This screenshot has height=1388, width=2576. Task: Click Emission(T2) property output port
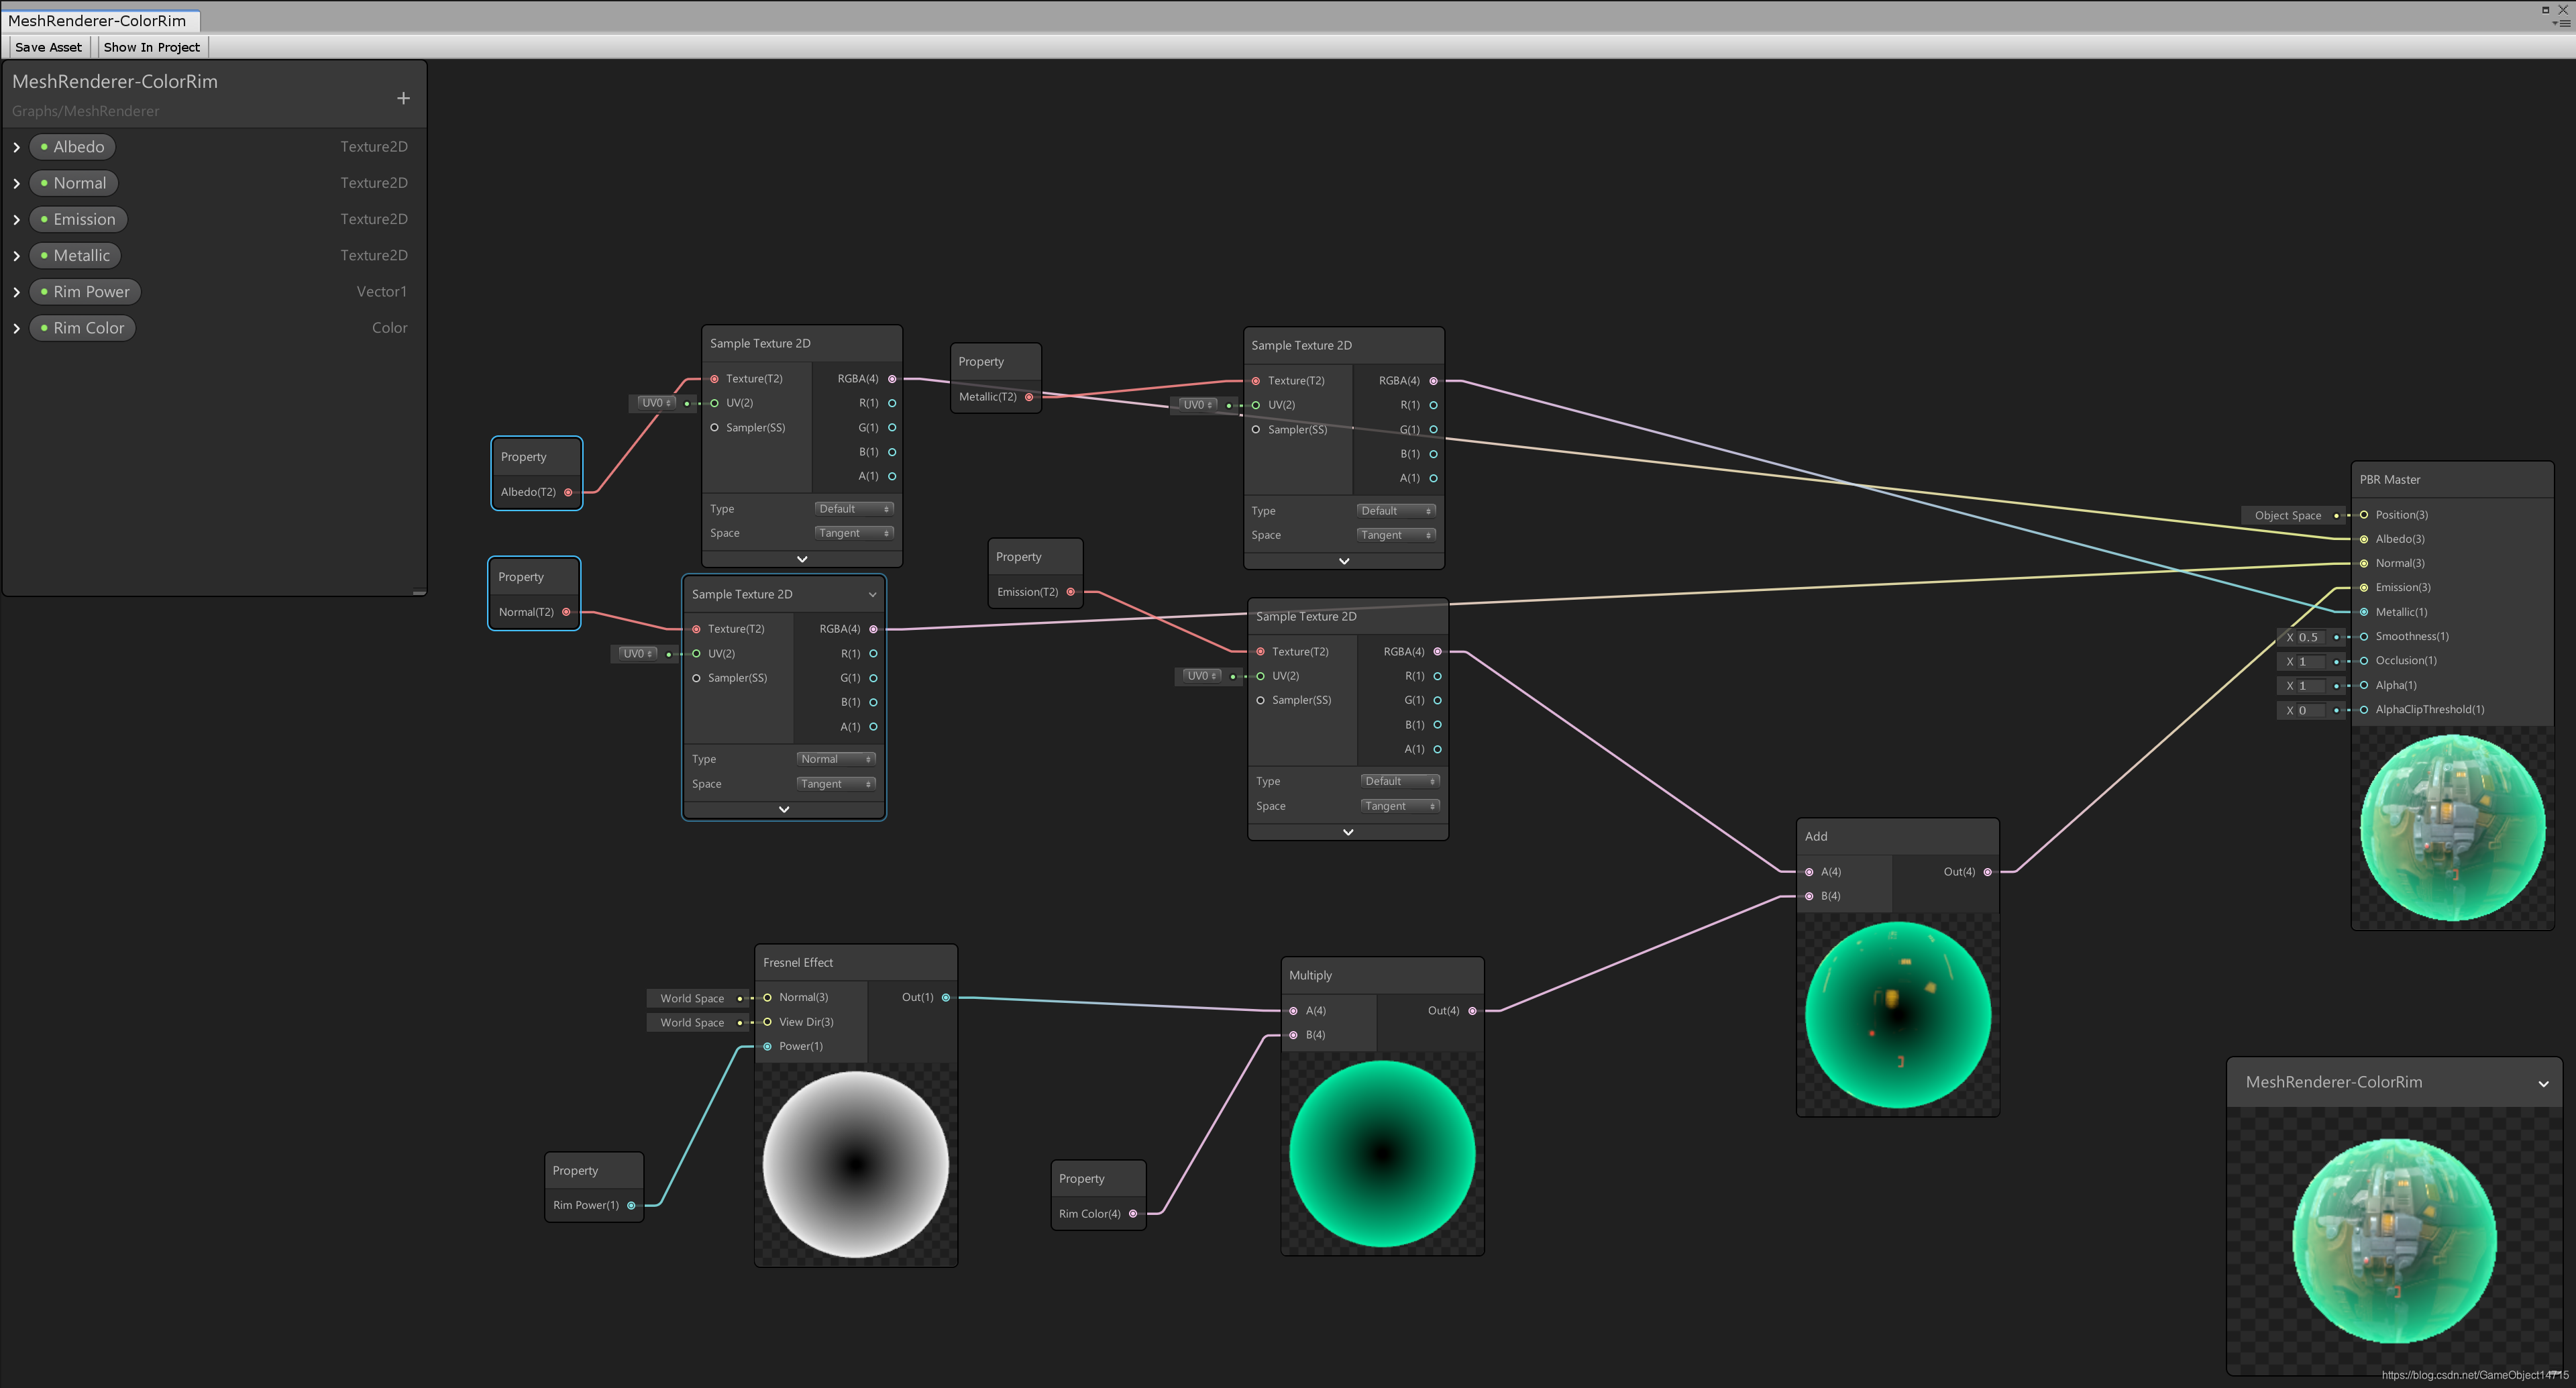[x=1071, y=592]
